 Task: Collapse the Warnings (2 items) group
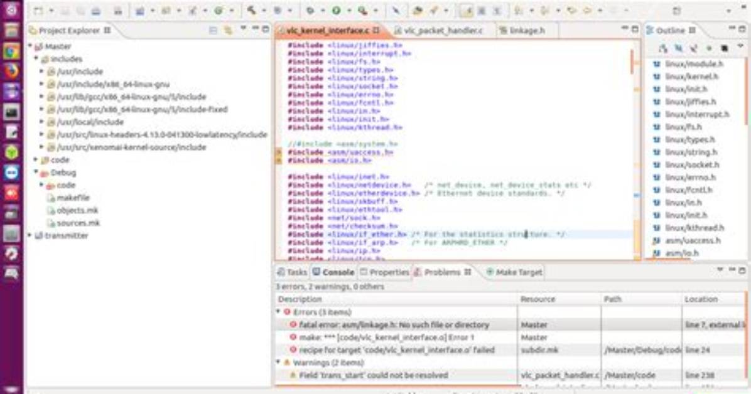click(x=278, y=363)
